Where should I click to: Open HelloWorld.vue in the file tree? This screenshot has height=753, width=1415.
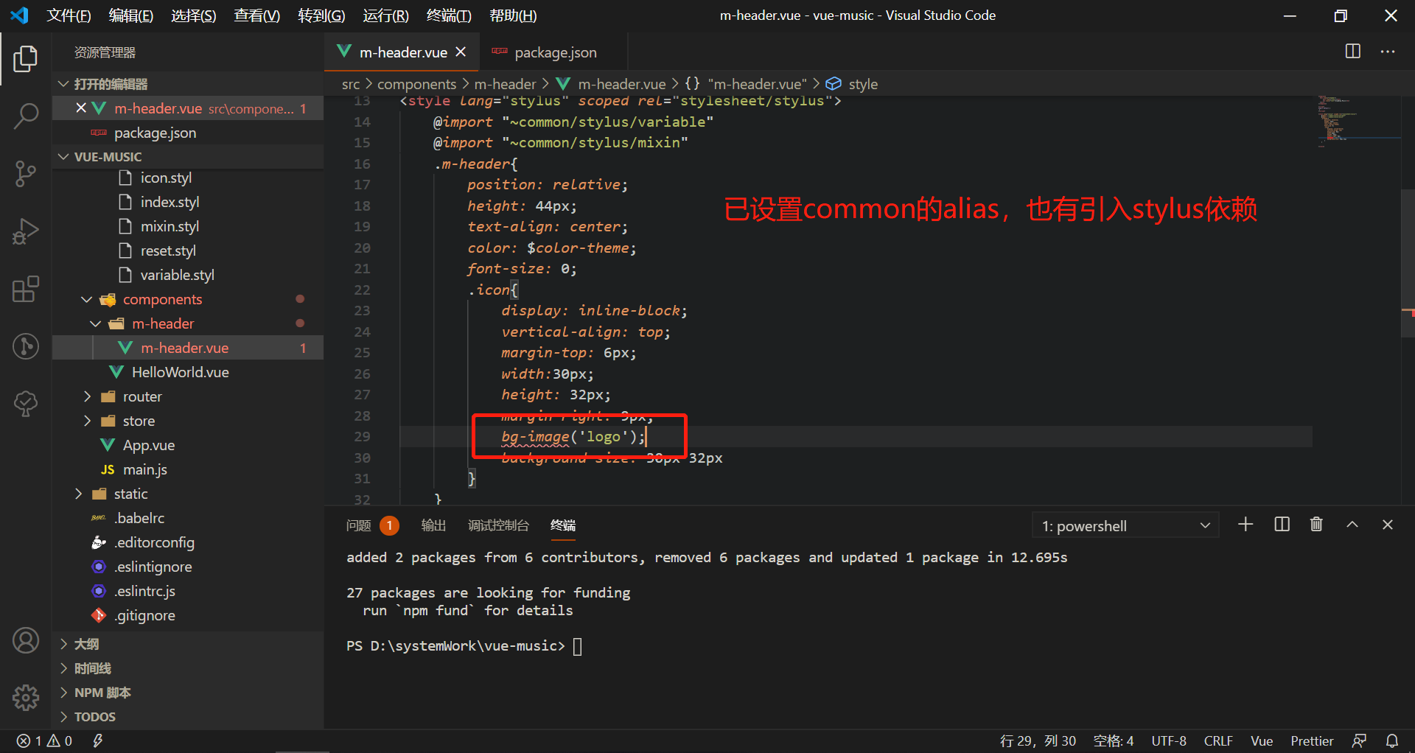pos(180,372)
